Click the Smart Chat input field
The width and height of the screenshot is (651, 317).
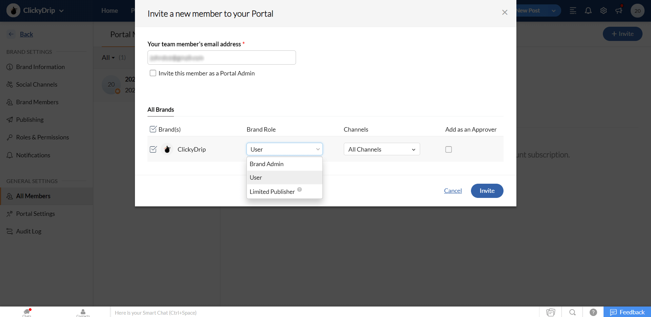tap(324, 313)
